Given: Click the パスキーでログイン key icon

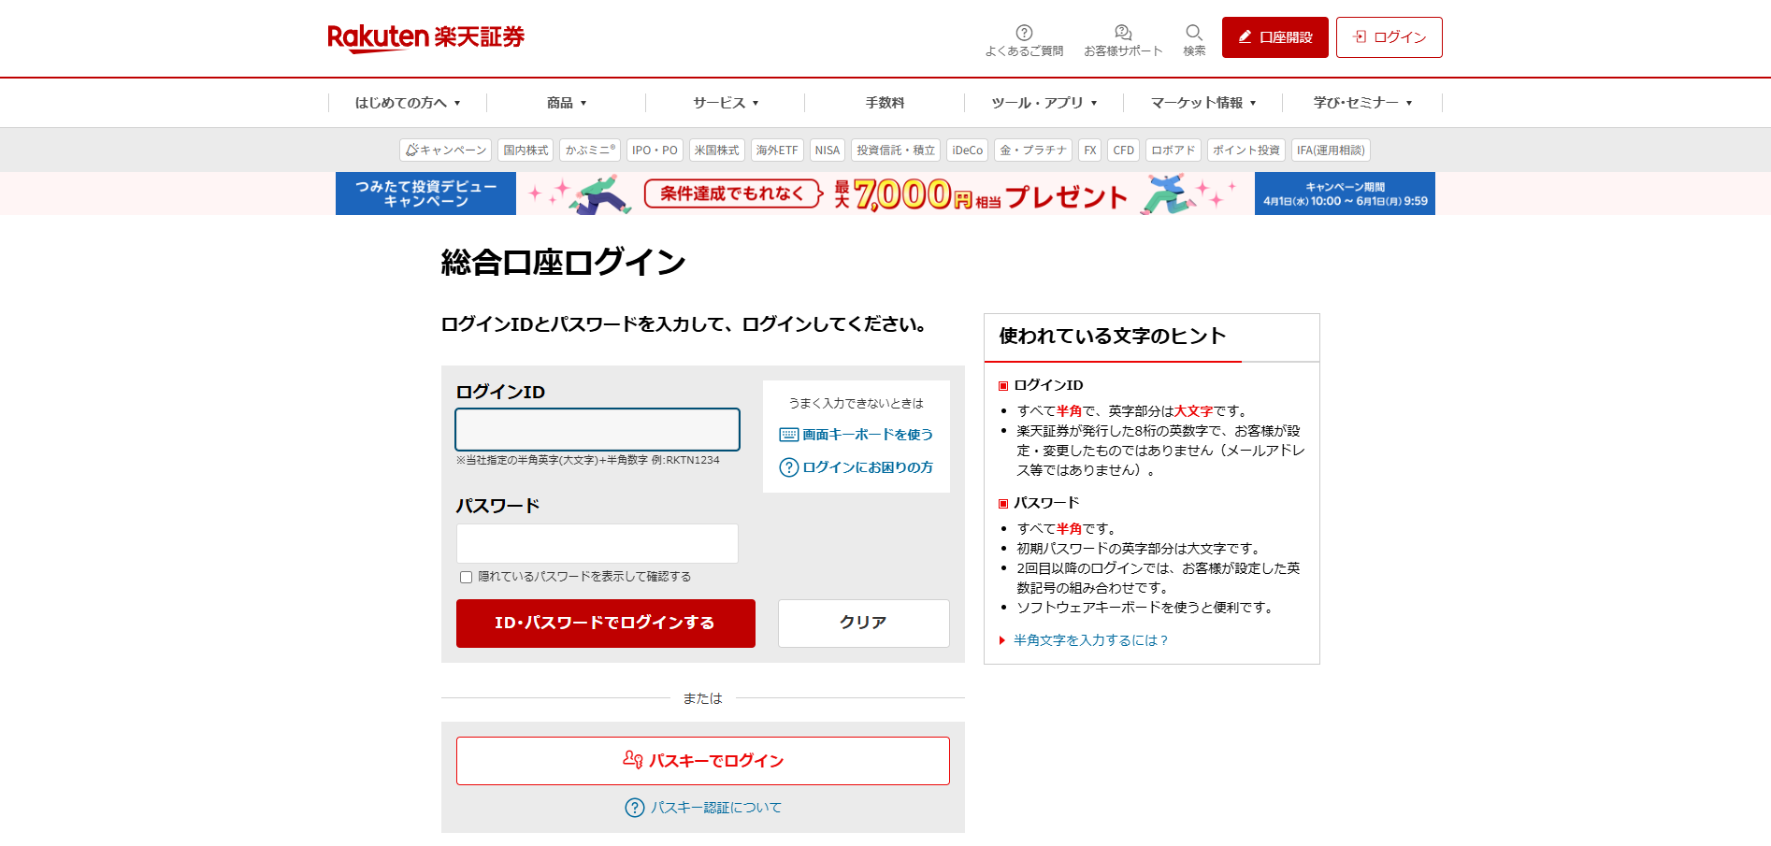Looking at the screenshot, I should (634, 760).
